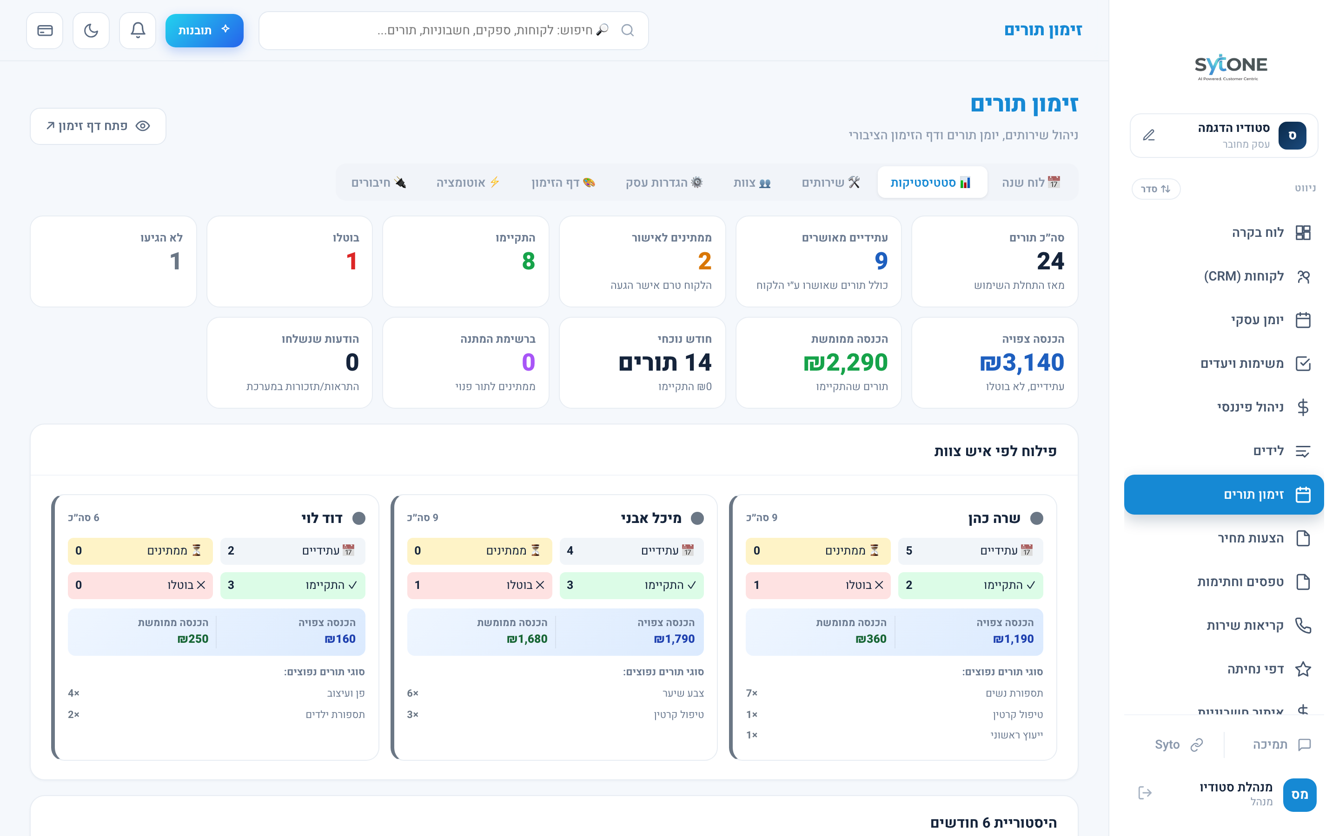Screen dimensions: 1339x836
Task: Click the תובנות insights button
Action: click(x=204, y=30)
